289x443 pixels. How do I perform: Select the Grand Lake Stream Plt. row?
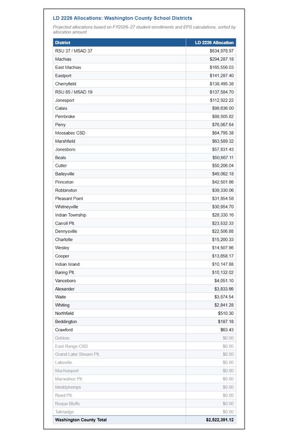144,354
